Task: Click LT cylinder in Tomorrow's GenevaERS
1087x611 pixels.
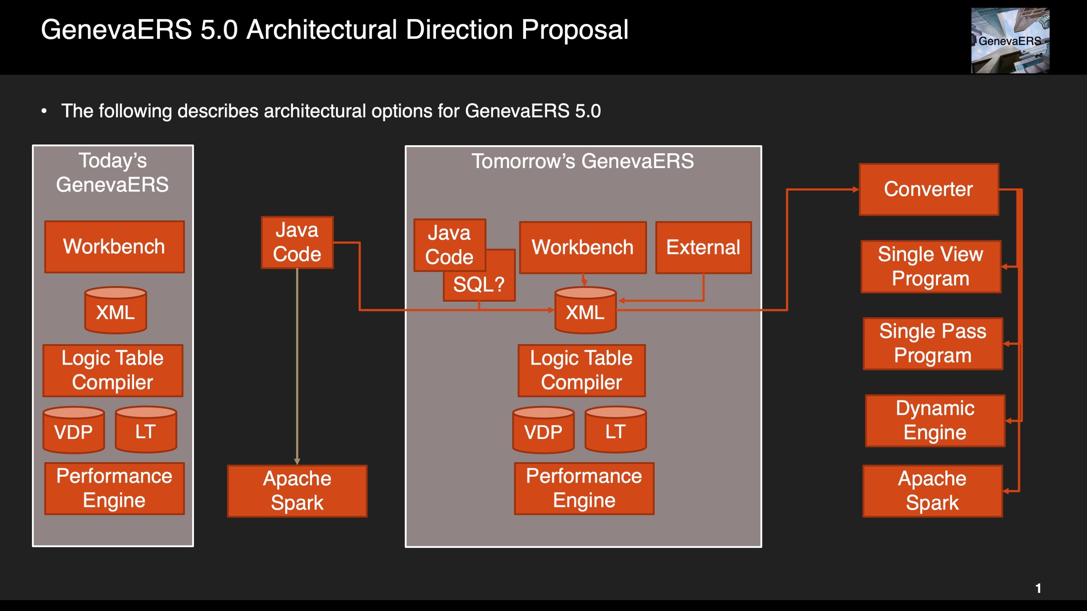Action: pos(616,430)
